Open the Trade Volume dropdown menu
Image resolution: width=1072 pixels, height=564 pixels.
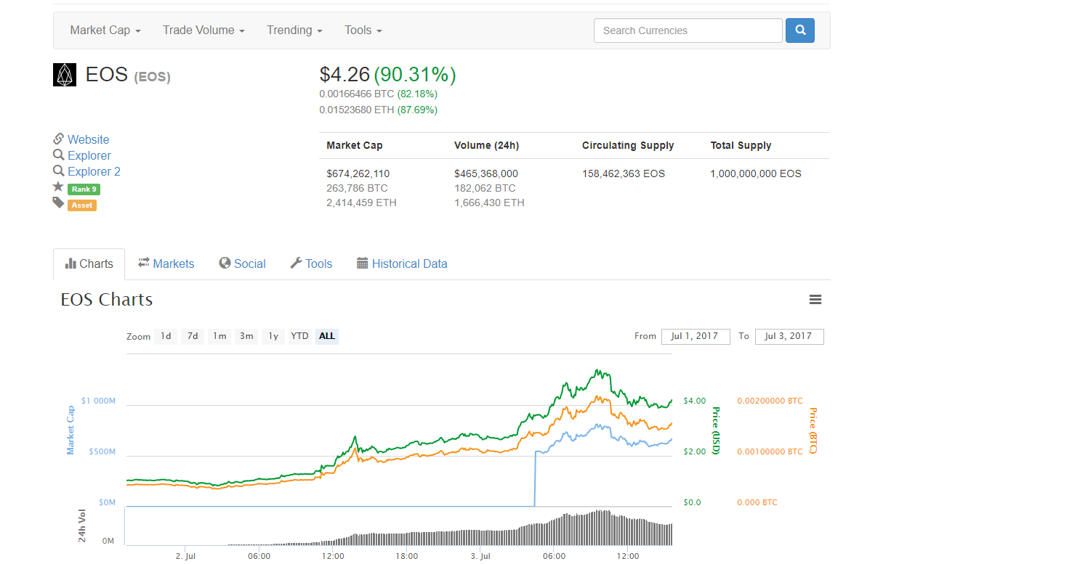tap(203, 30)
